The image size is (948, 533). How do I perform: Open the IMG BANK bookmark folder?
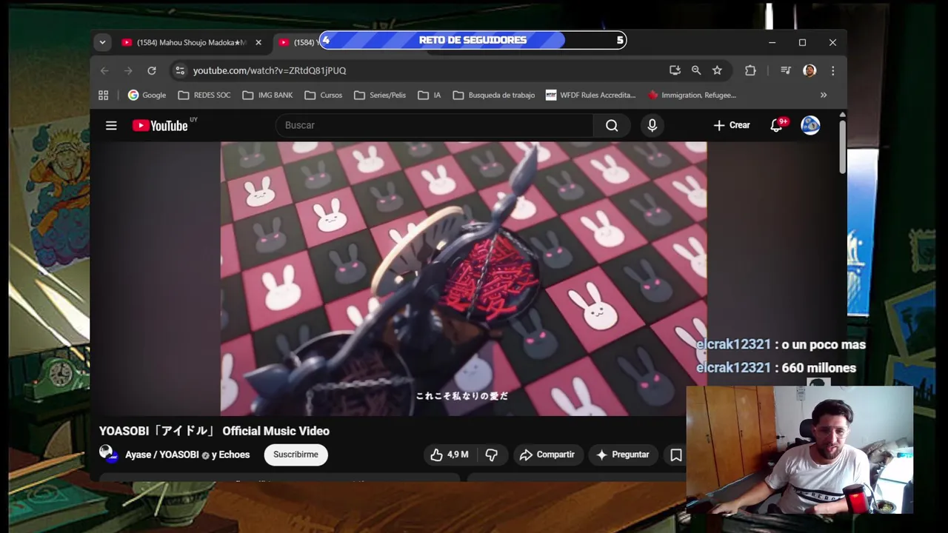267,95
